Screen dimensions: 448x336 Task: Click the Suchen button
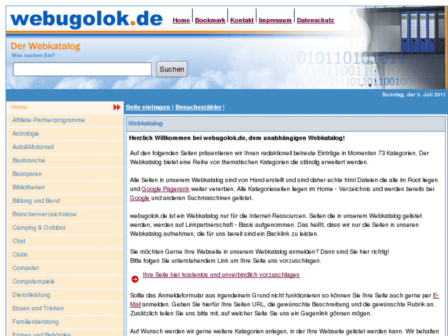pos(172,69)
